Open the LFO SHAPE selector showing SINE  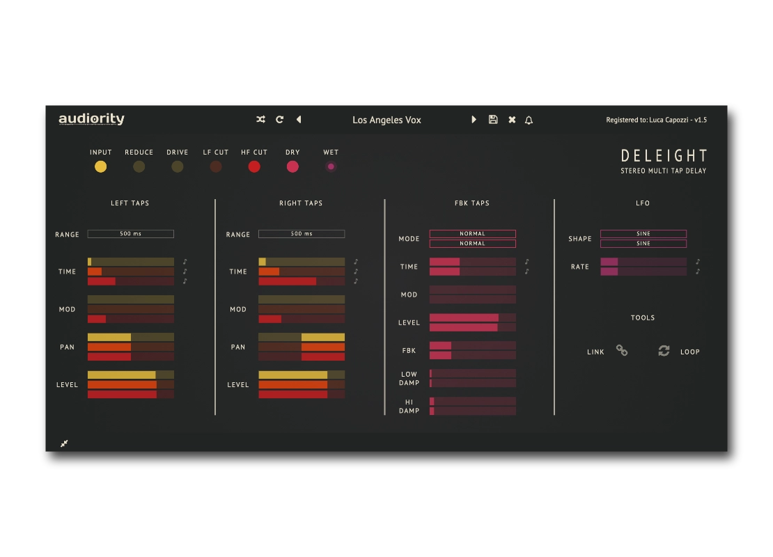tap(643, 234)
